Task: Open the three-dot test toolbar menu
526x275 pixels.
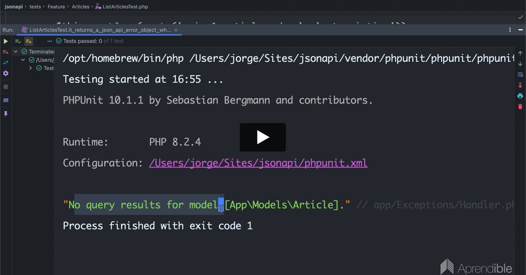Action: point(50,41)
